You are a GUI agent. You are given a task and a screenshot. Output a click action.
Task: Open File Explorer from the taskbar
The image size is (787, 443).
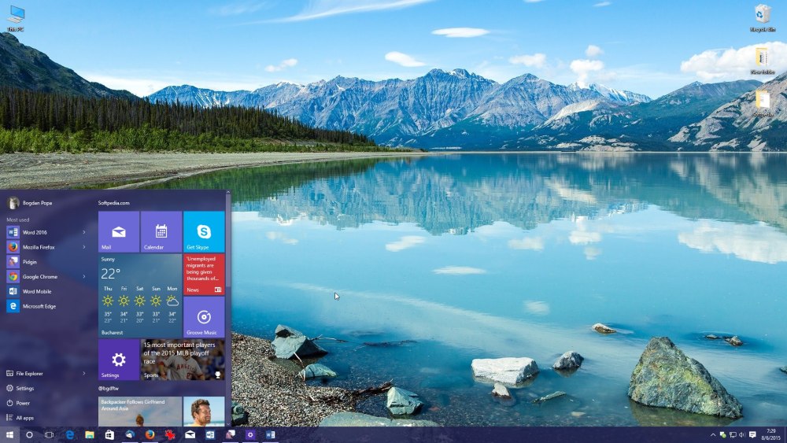[x=90, y=434]
